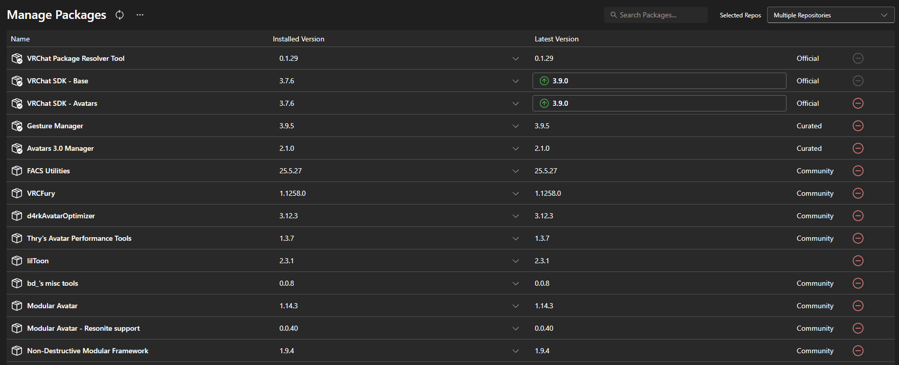Open version dropdown for Avatars 3.0 Manager

516,149
